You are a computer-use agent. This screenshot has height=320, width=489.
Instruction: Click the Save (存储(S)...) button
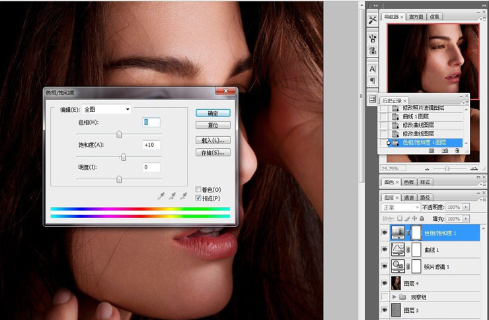[x=213, y=153]
